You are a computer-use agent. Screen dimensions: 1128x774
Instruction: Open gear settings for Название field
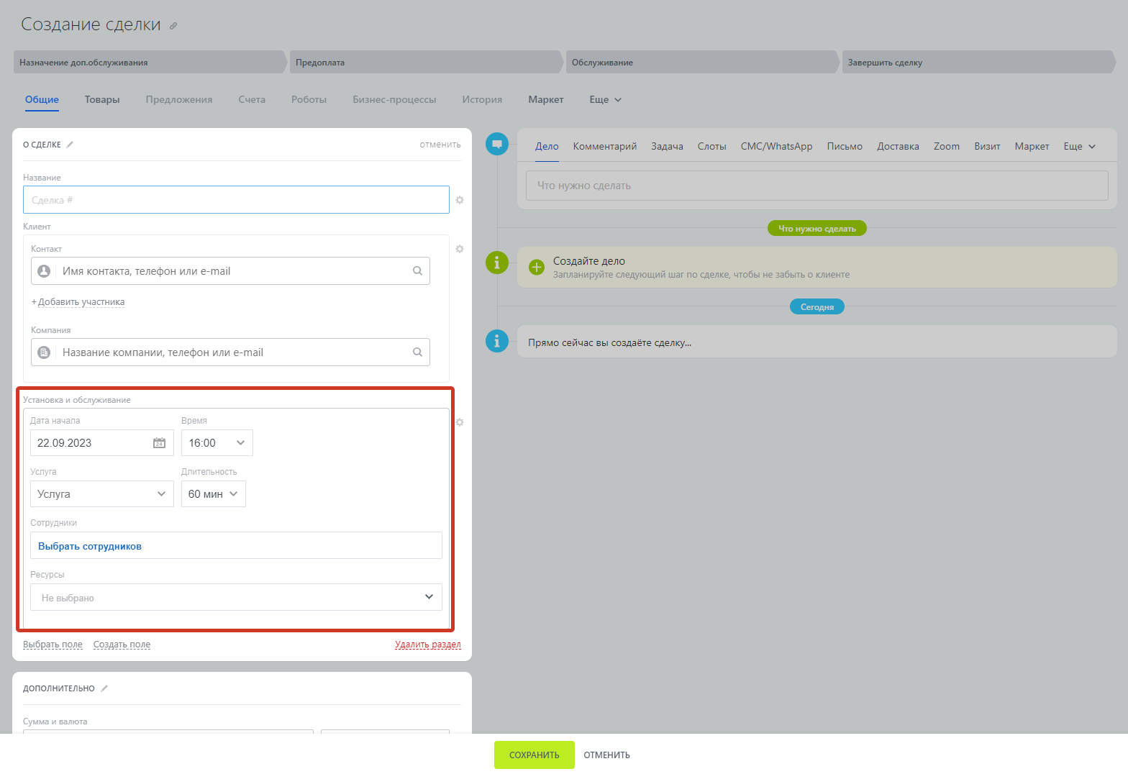tap(460, 200)
